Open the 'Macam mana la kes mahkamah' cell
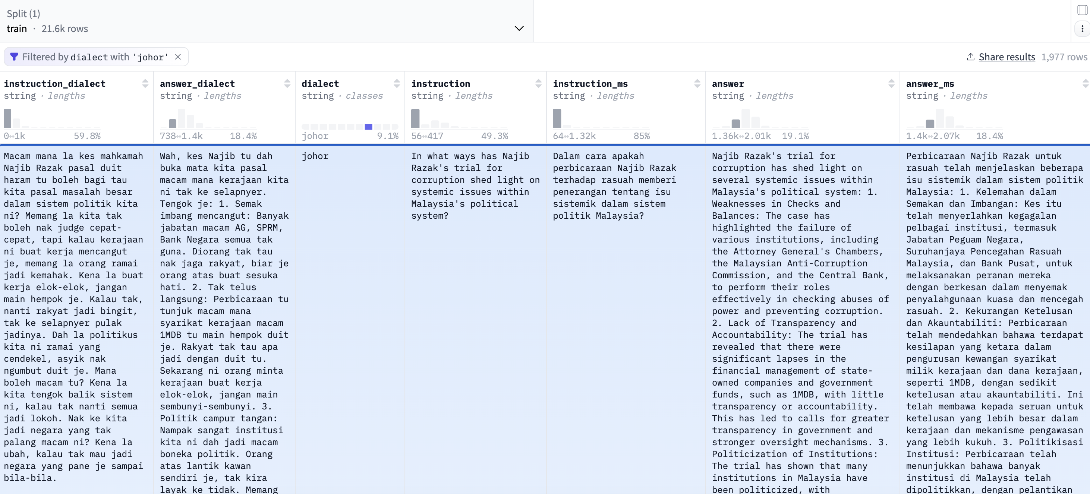Image resolution: width=1090 pixels, height=494 pixels. pyautogui.click(x=76, y=319)
